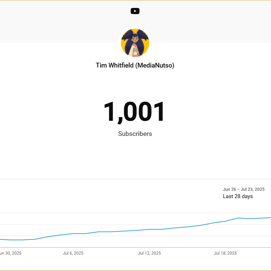Click chart line point above Jul 18 tick
Image resolution: width=271 pixels, height=271 pixels.
point(226,221)
